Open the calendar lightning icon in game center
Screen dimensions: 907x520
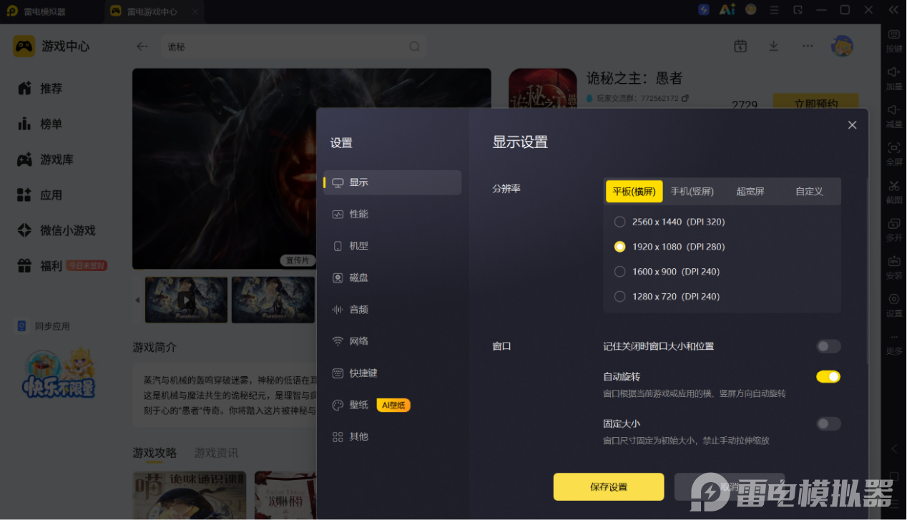tap(740, 46)
